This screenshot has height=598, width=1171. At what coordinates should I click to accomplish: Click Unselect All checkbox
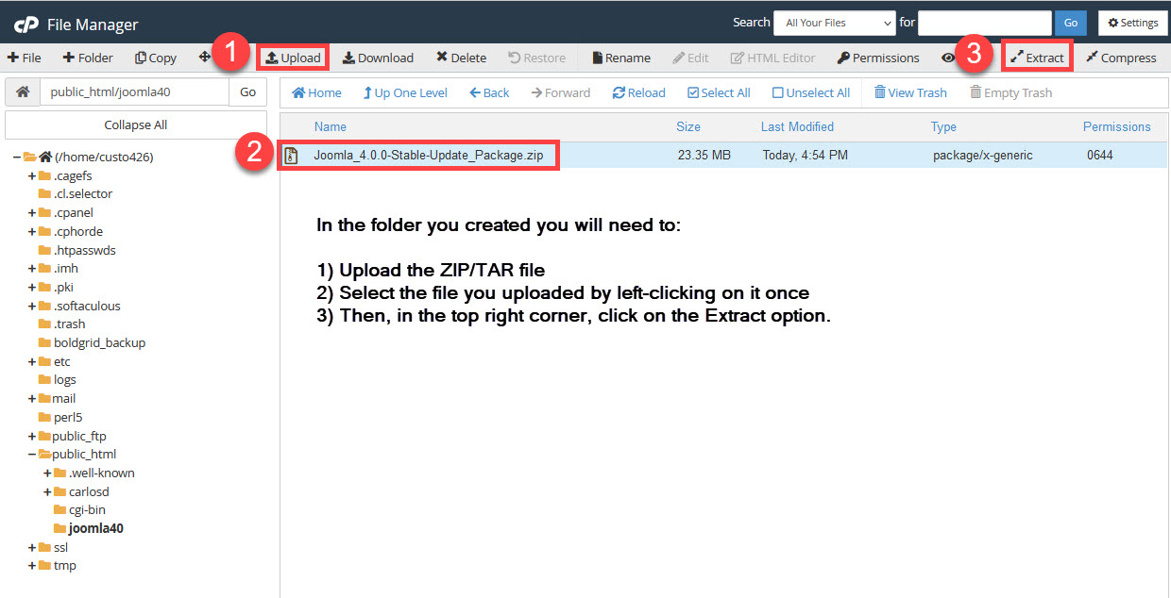(811, 92)
